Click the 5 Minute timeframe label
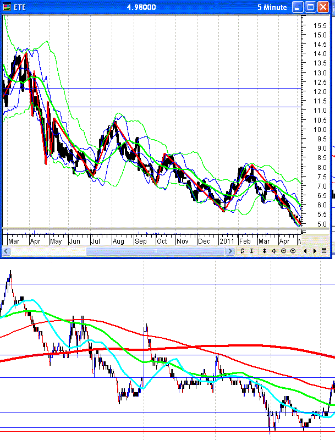 point(272,8)
